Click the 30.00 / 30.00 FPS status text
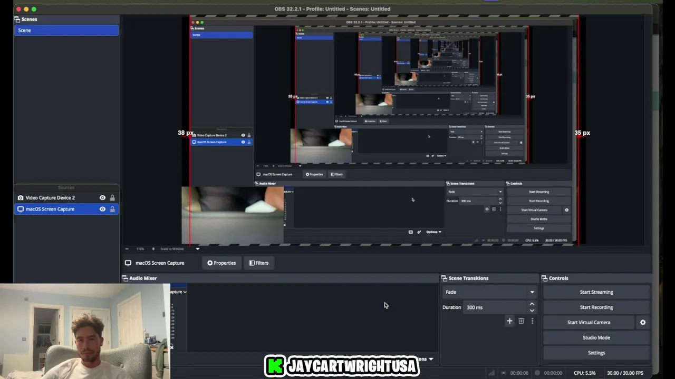Image resolution: width=675 pixels, height=379 pixels. (625, 373)
